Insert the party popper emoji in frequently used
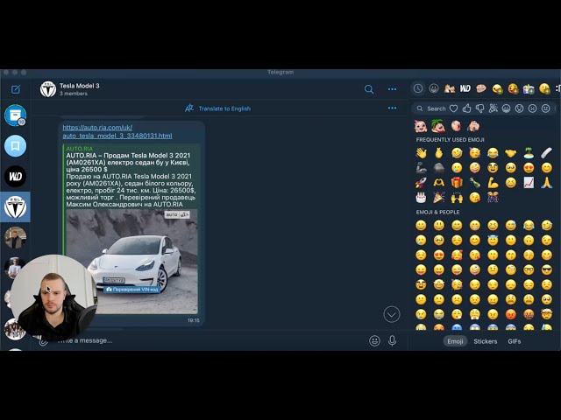 click(439, 198)
